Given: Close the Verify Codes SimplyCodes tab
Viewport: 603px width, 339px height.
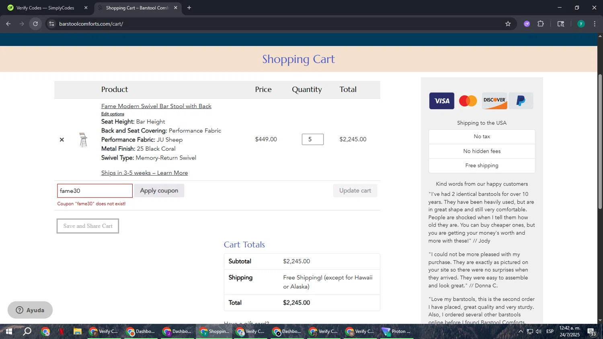Looking at the screenshot, I should (86, 8).
